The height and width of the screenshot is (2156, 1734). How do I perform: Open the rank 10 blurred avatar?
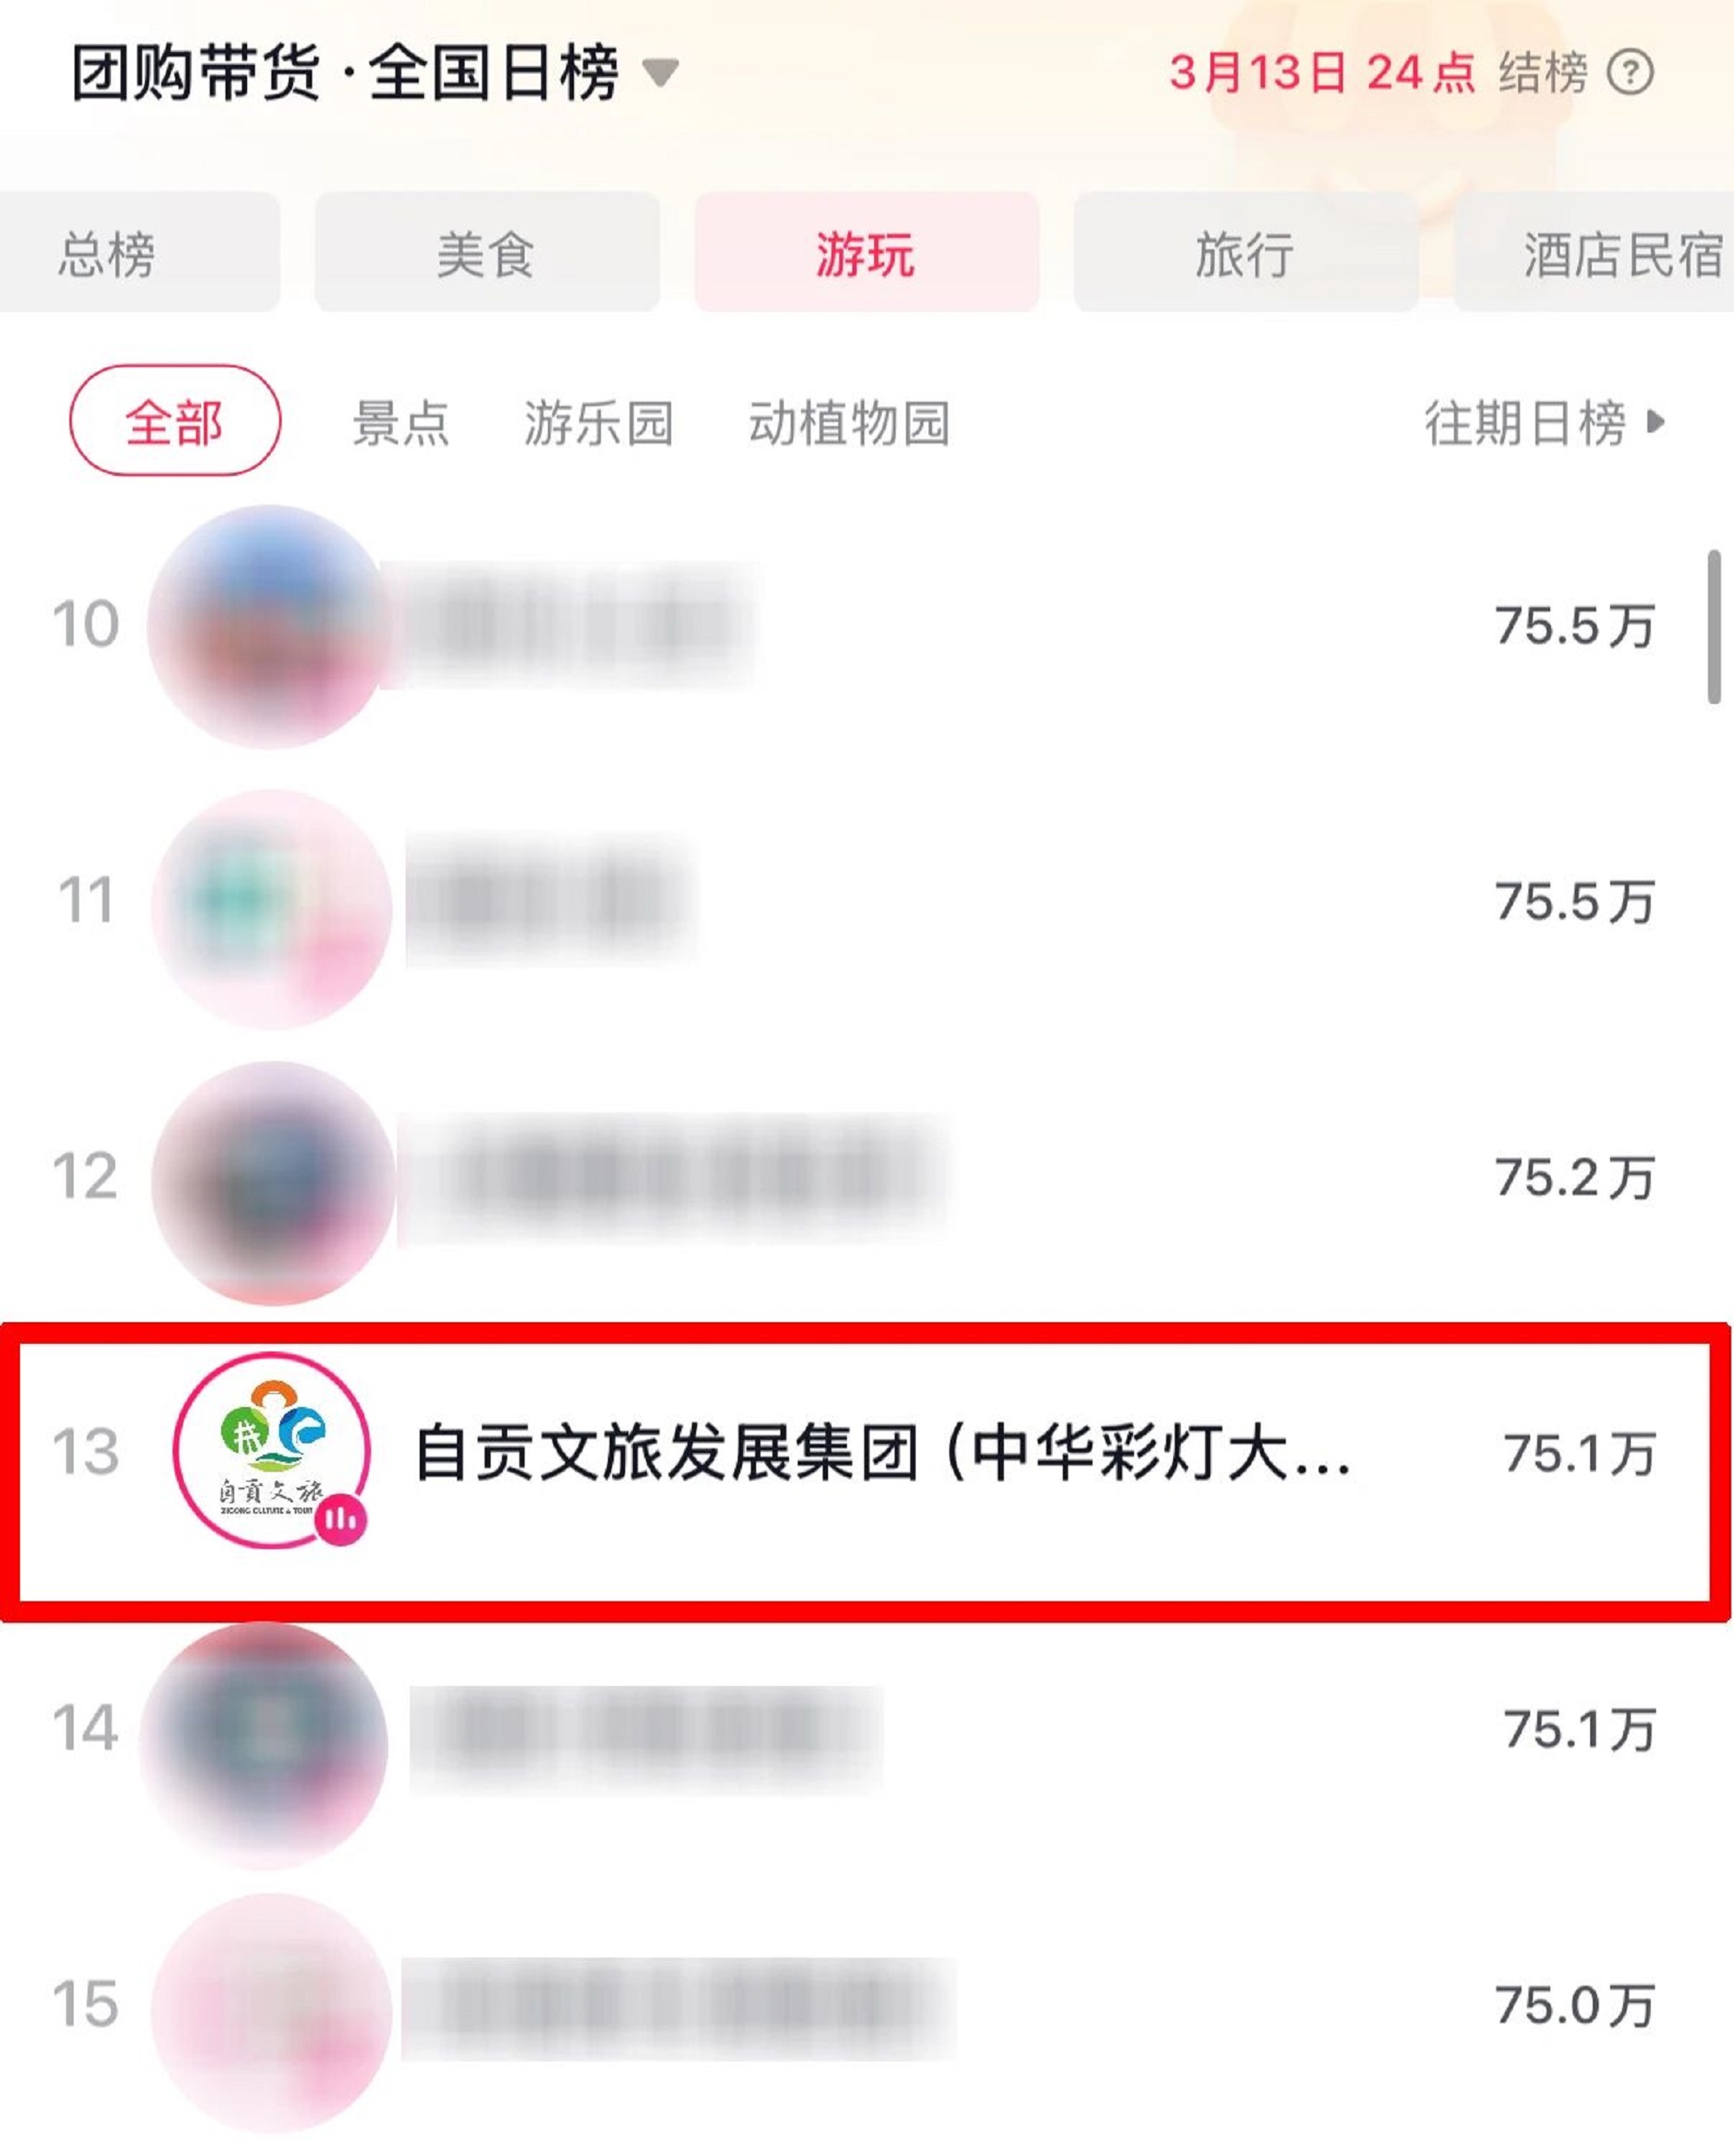point(268,626)
